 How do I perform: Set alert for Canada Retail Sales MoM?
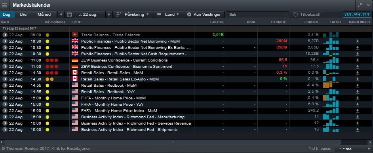pyautogui.click(x=357, y=73)
